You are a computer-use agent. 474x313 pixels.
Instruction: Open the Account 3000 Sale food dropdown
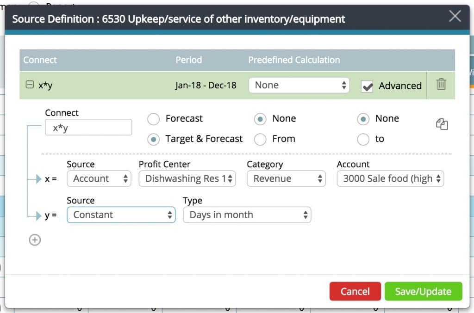click(390, 179)
